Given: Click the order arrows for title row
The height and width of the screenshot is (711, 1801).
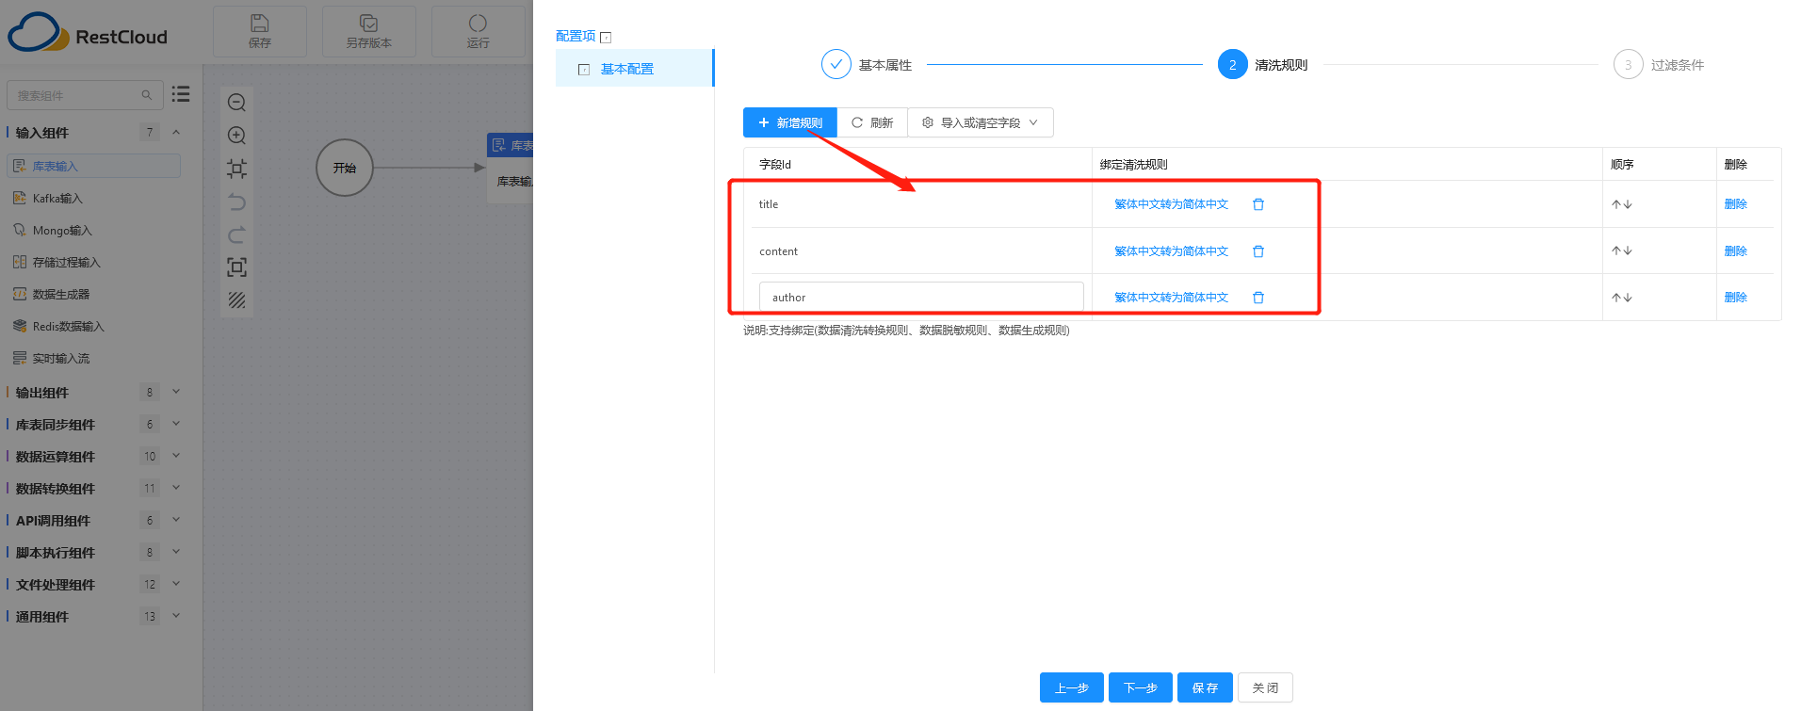Looking at the screenshot, I should (1621, 204).
